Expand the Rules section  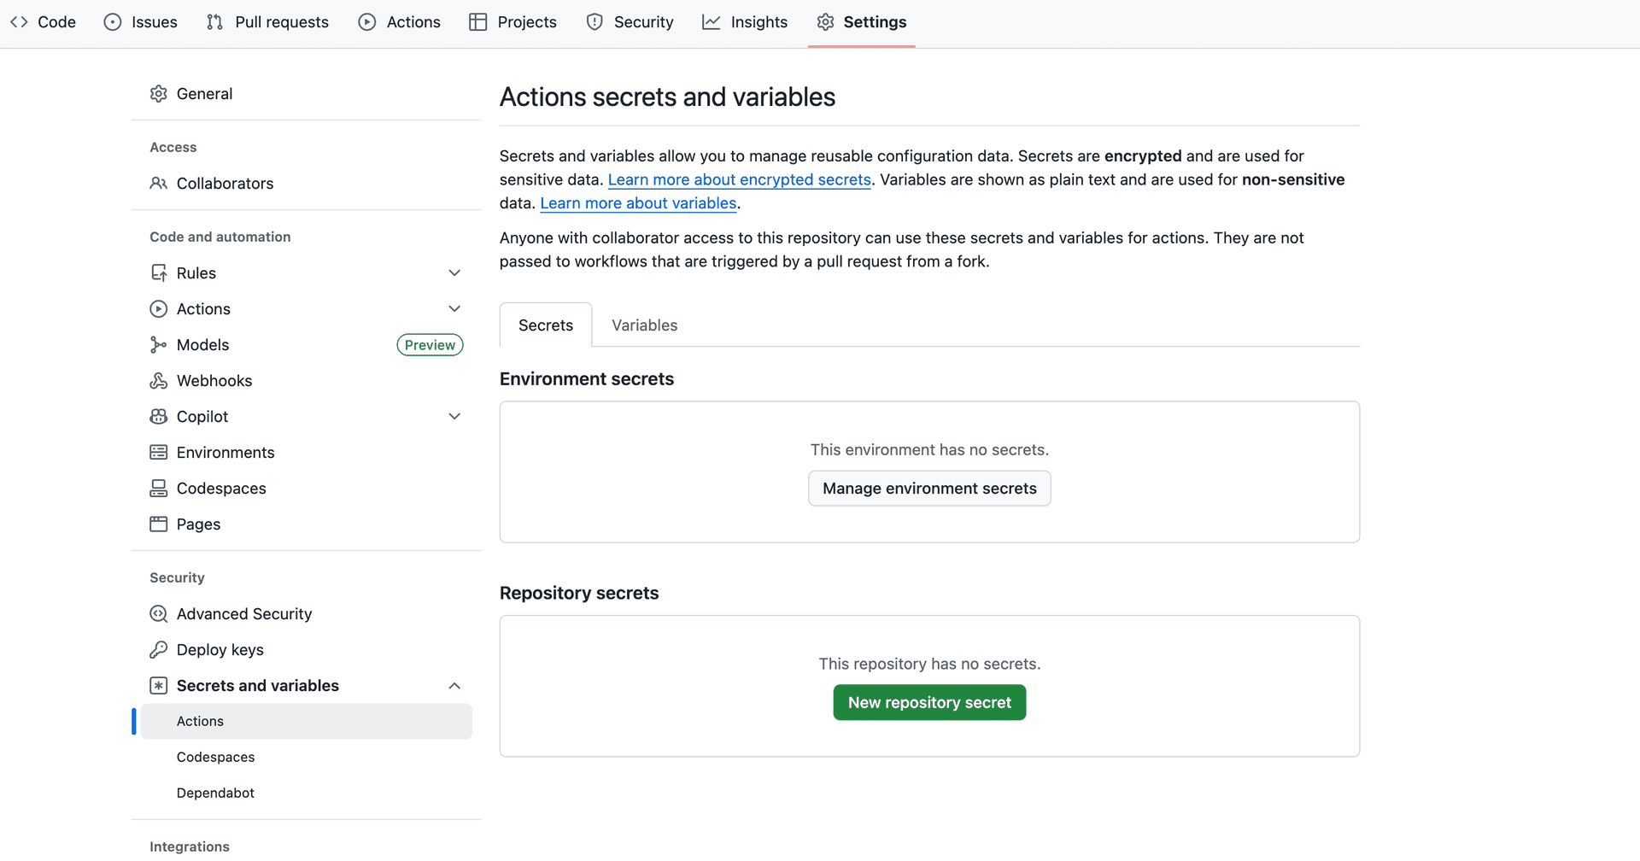point(454,272)
